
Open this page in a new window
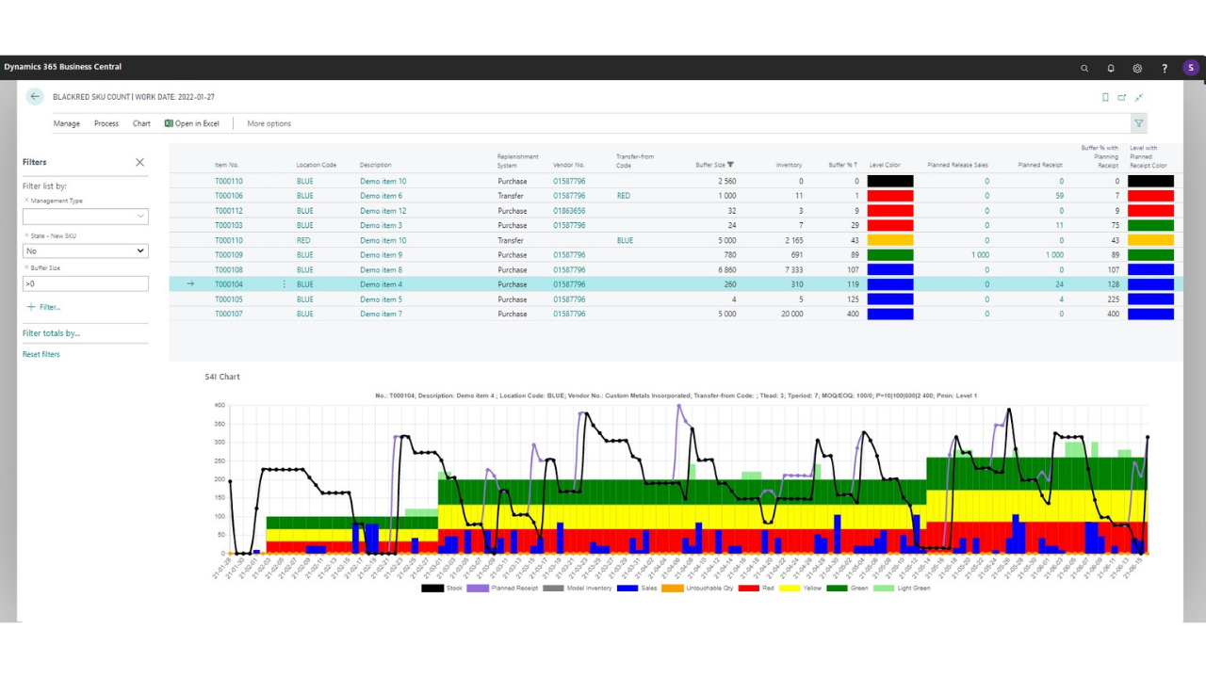coord(1122,97)
